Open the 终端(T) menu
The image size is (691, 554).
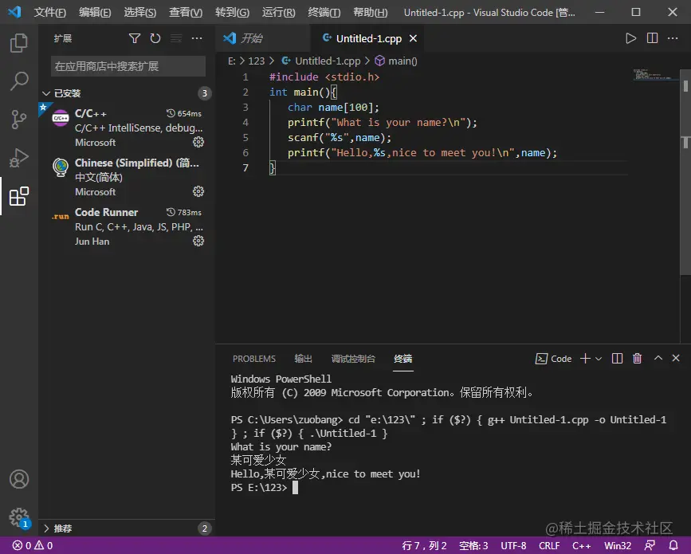(324, 13)
